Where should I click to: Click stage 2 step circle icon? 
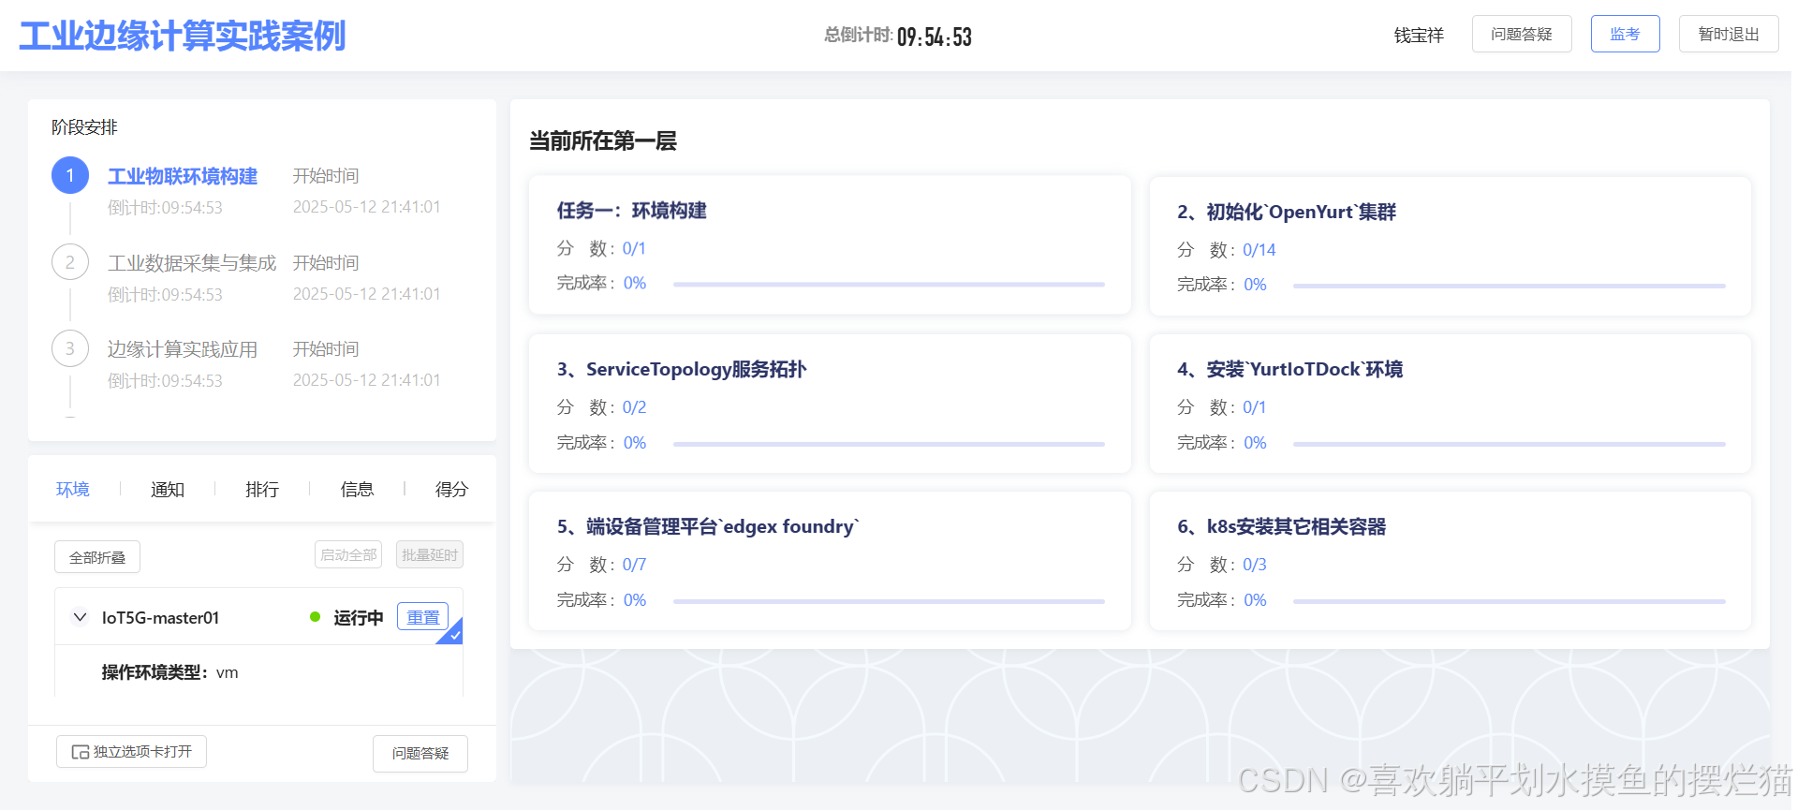pos(70,262)
